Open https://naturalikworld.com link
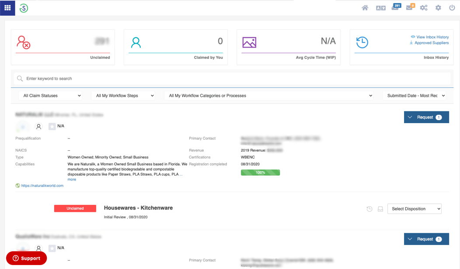Image resolution: width=460 pixels, height=269 pixels. 42,186
